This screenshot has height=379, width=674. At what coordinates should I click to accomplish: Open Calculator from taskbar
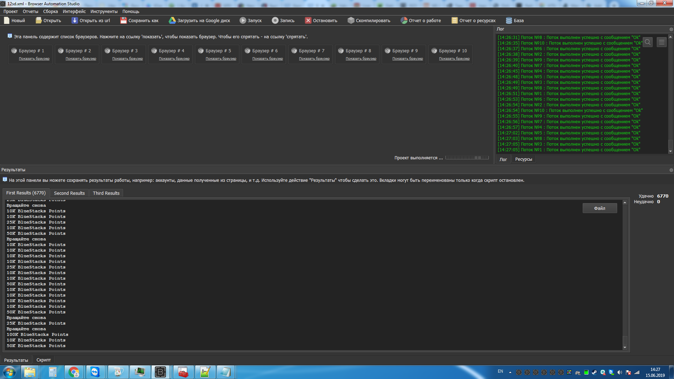52,372
